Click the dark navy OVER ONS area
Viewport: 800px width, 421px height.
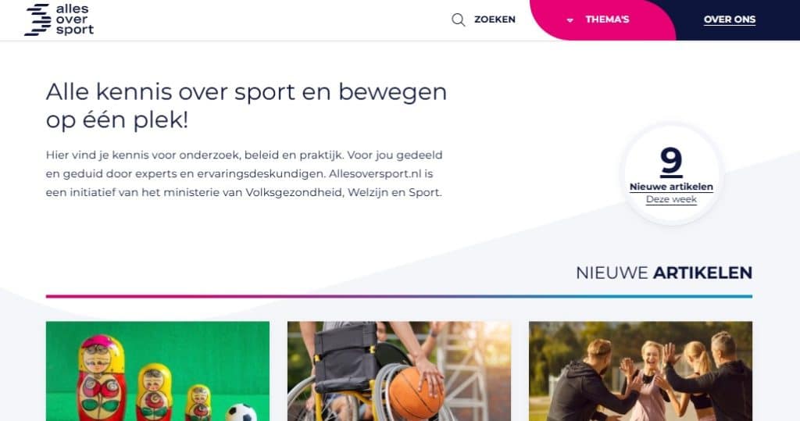coord(734,20)
